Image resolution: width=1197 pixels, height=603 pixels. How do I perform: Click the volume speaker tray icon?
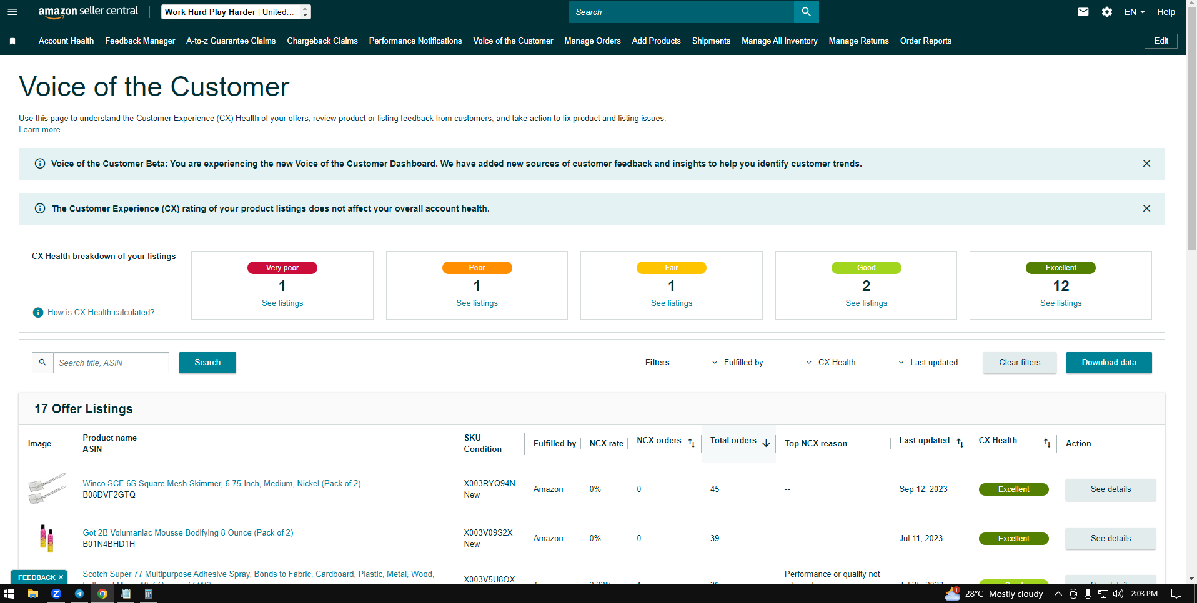1118,594
